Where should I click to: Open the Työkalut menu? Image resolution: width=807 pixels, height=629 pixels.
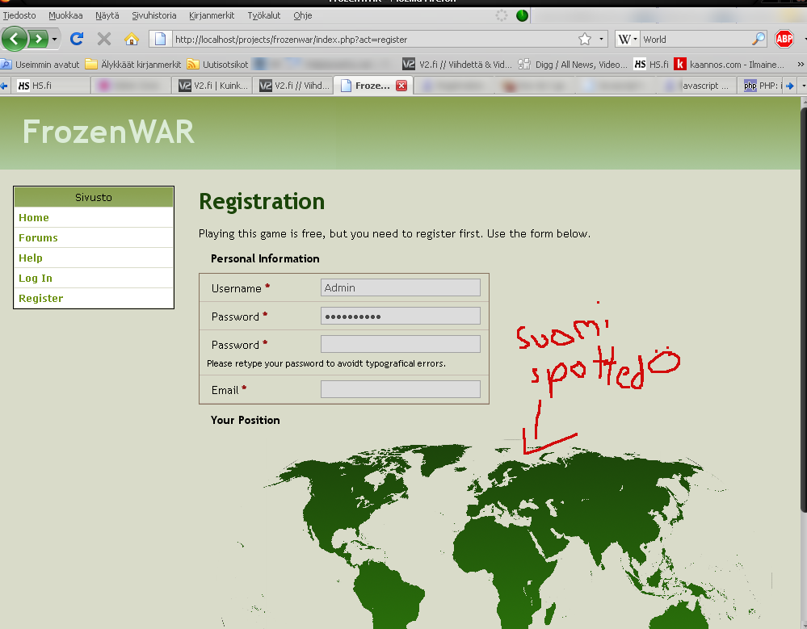click(263, 15)
